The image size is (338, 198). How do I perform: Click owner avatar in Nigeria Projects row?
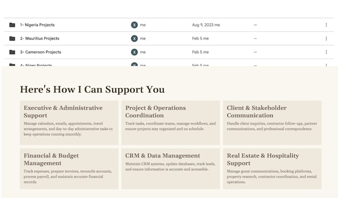click(x=134, y=25)
